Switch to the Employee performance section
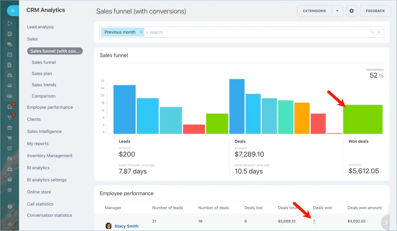The width and height of the screenshot is (397, 231). (x=50, y=107)
